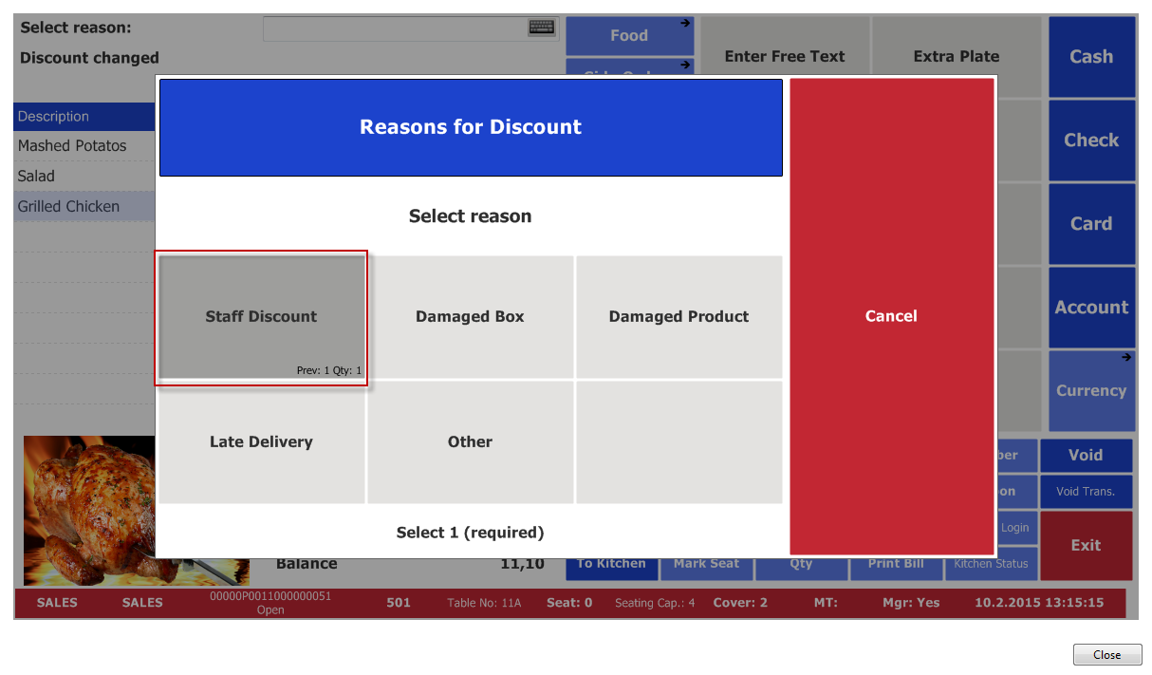Choose Other as discount reason
Image resolution: width=1152 pixels, height=675 pixels.
(x=470, y=442)
